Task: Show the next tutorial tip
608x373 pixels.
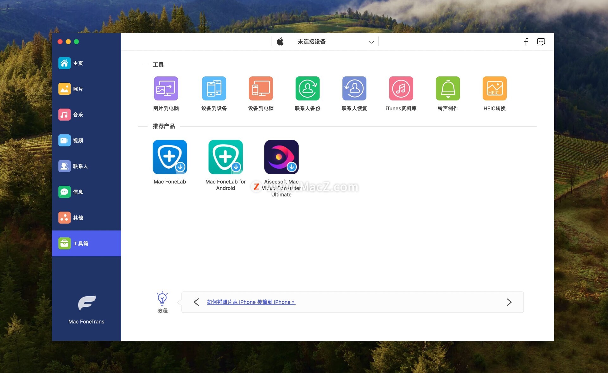Action: click(509, 302)
